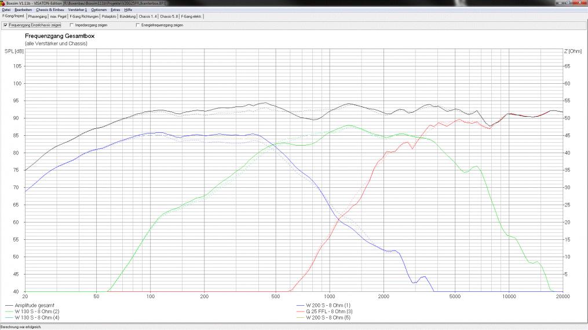This screenshot has width=588, height=330.
Task: Switch to the Phasengang tab
Action: [38, 16]
